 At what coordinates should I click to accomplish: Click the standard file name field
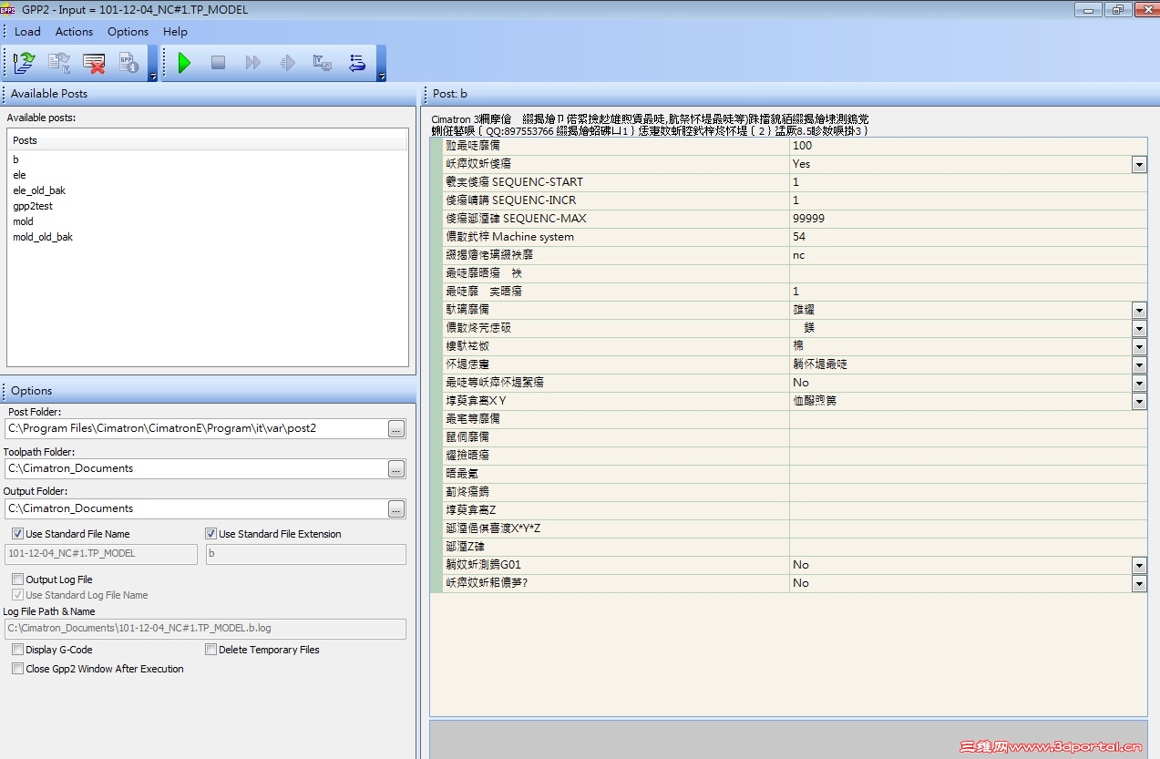101,554
